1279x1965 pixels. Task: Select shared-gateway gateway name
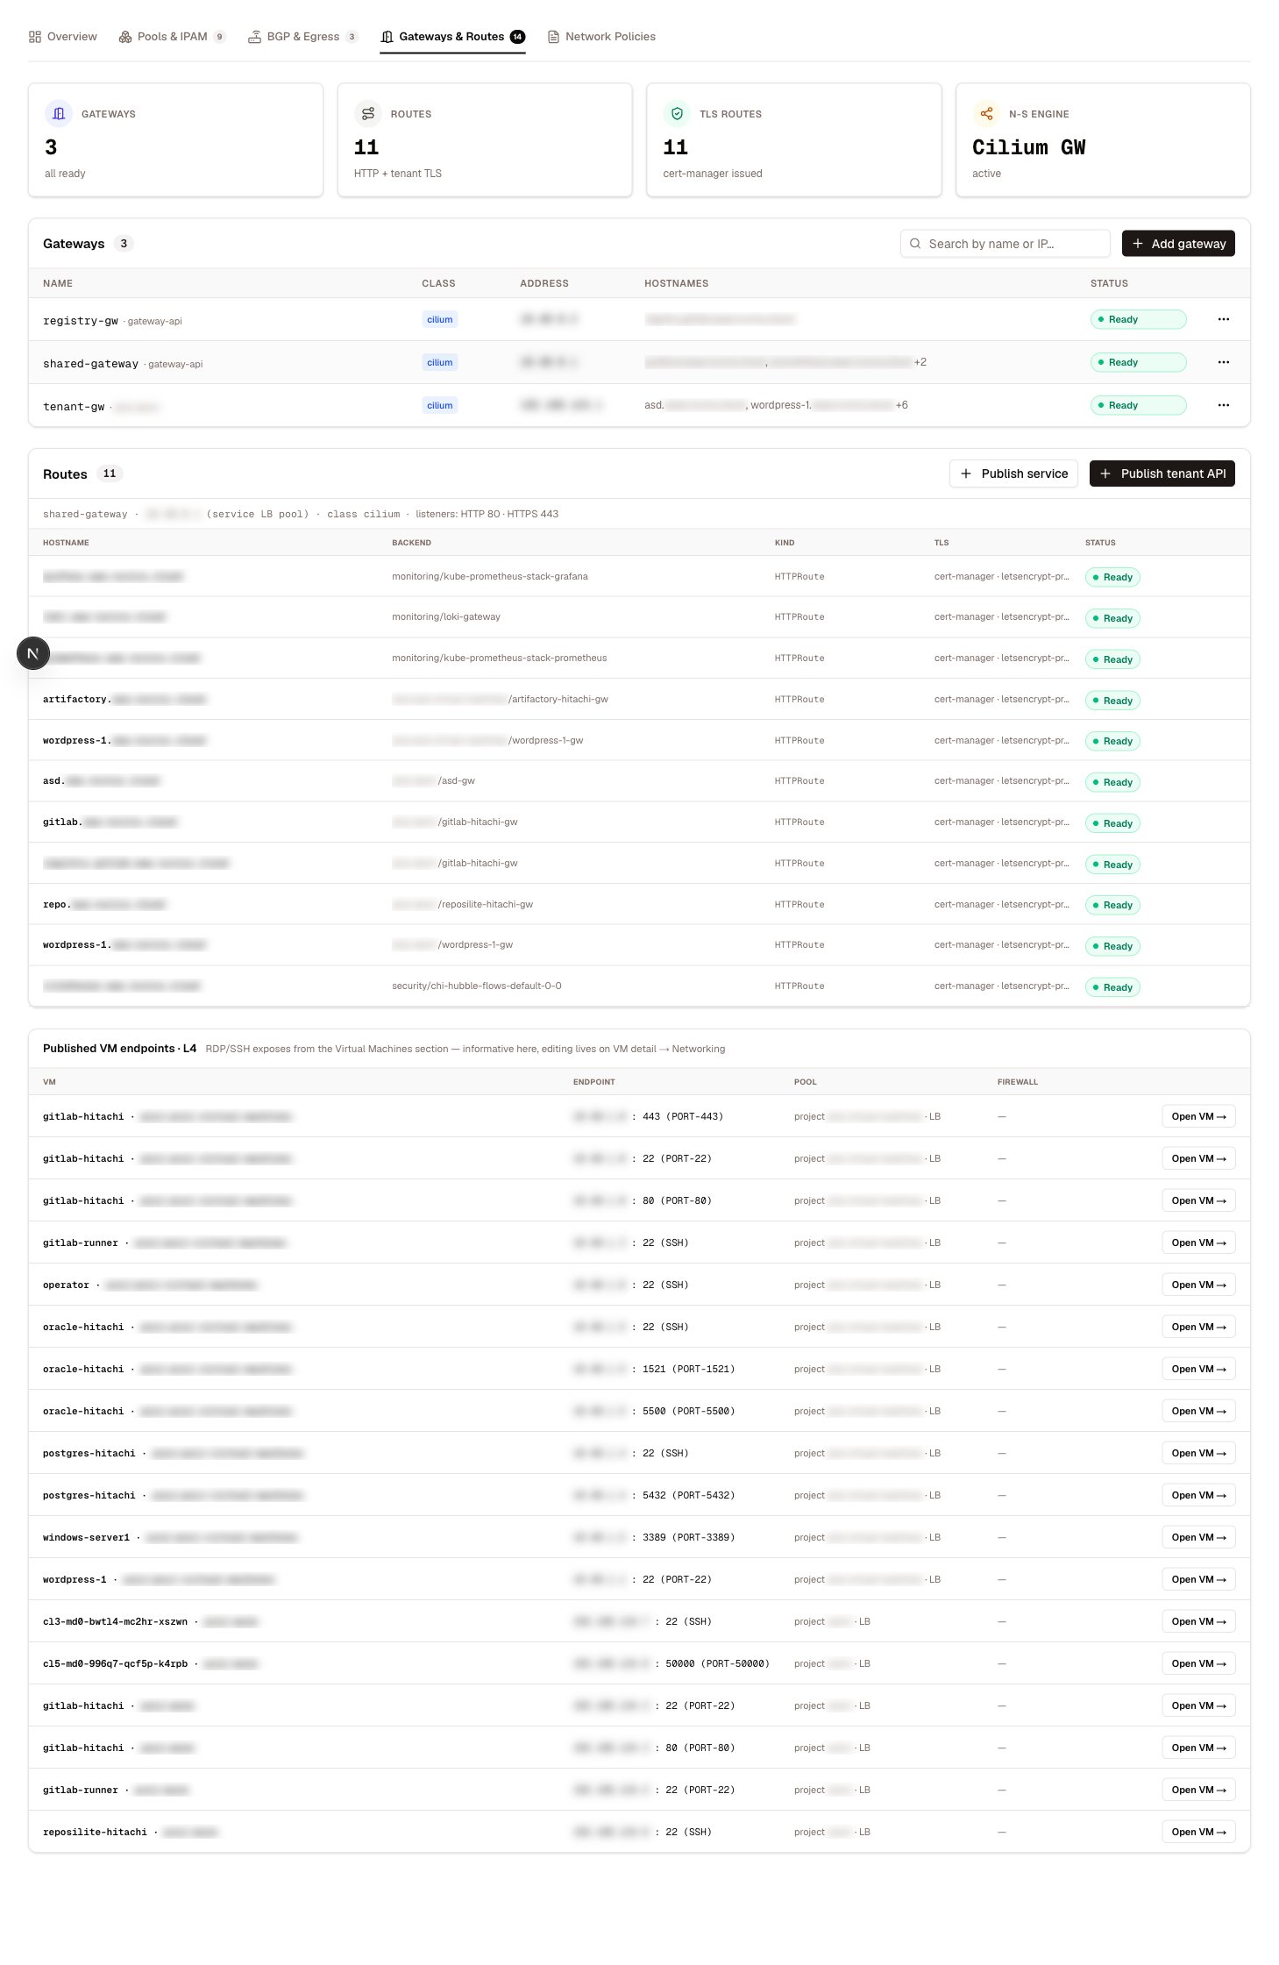click(90, 364)
